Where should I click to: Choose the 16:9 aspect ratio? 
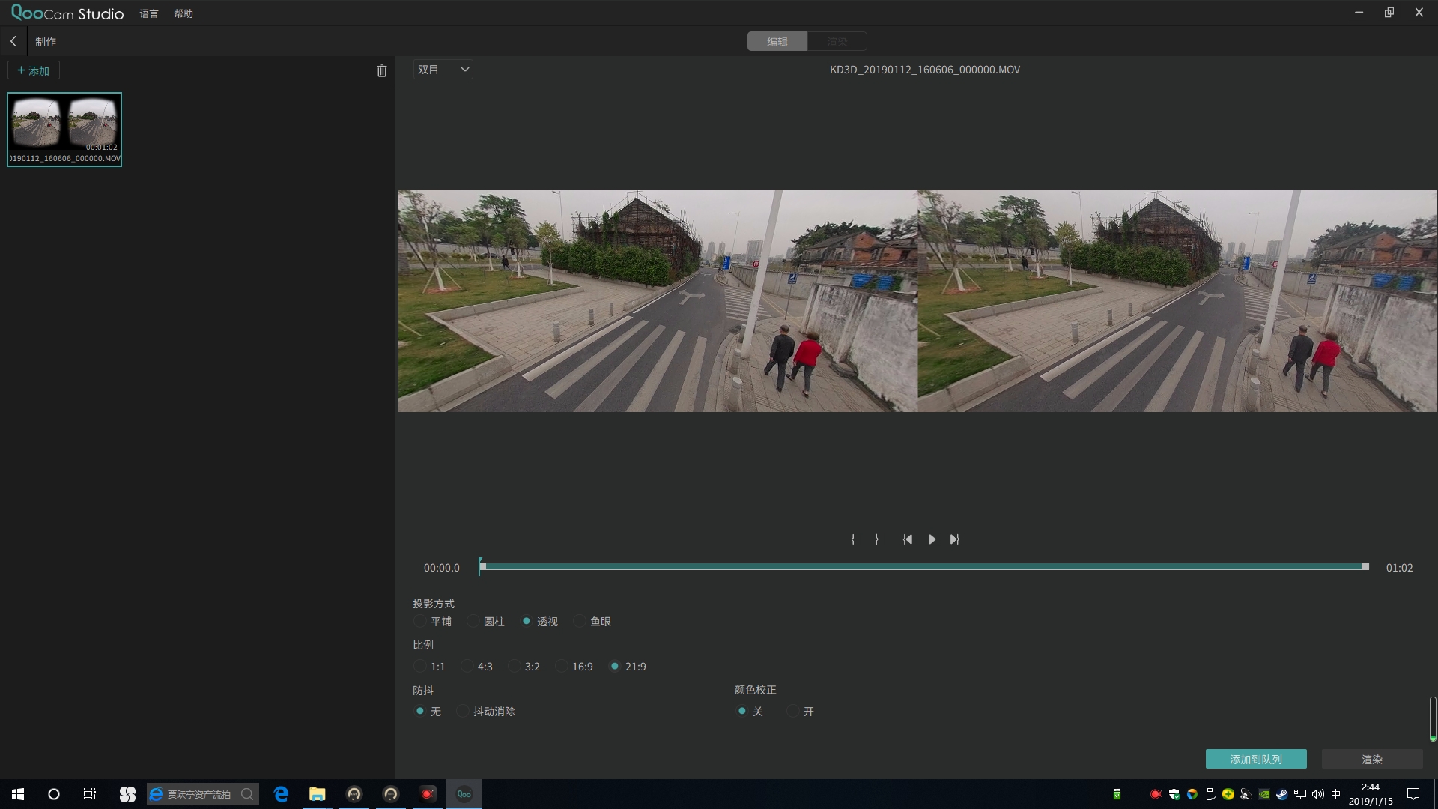pyautogui.click(x=574, y=667)
